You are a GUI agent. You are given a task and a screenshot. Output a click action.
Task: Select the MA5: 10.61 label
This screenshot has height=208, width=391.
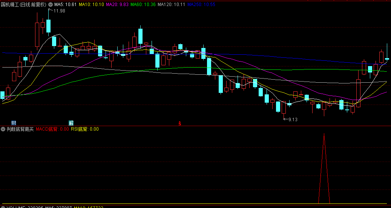click(x=65, y=4)
